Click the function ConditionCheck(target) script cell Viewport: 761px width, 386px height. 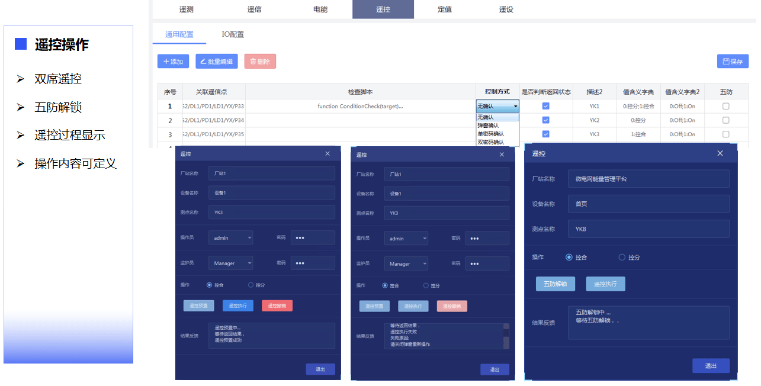(x=361, y=107)
